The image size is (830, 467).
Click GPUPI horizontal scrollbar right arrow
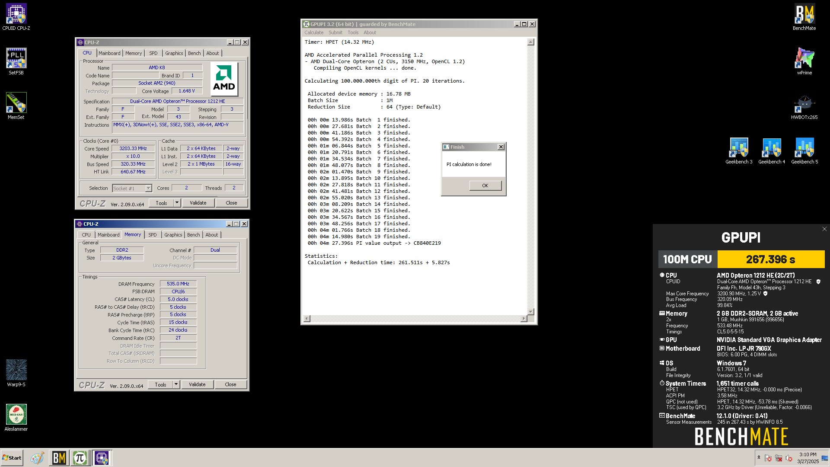[x=524, y=319]
